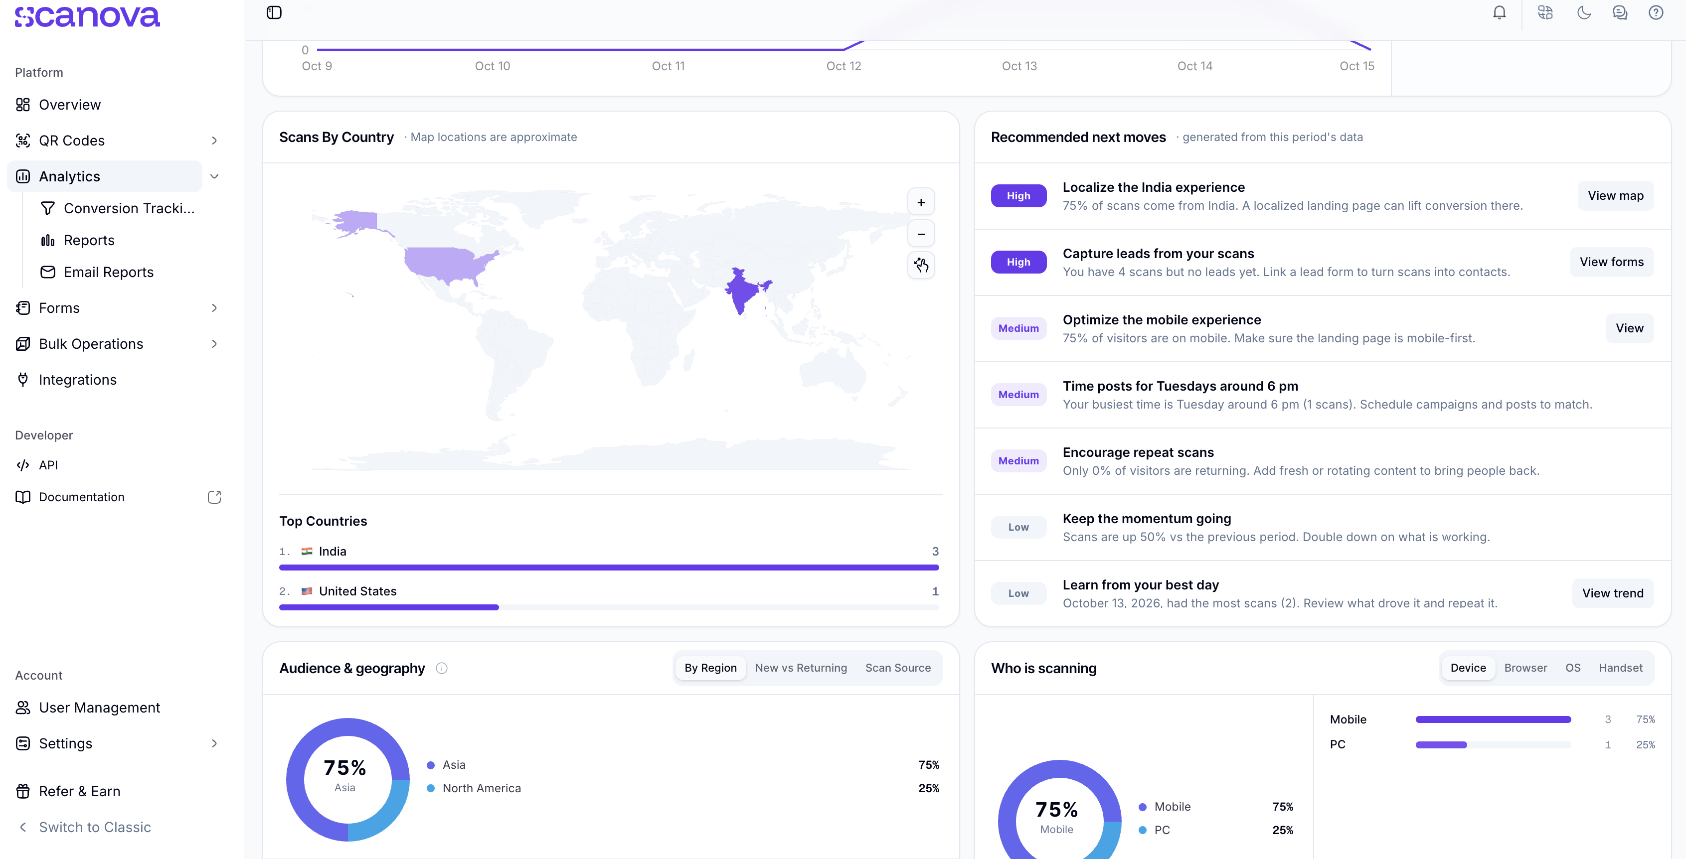Click India's scan count progress bar
This screenshot has height=859, width=1686.
609,568
